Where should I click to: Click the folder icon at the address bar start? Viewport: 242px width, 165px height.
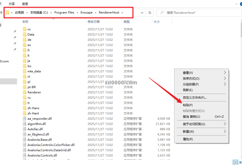[8, 13]
